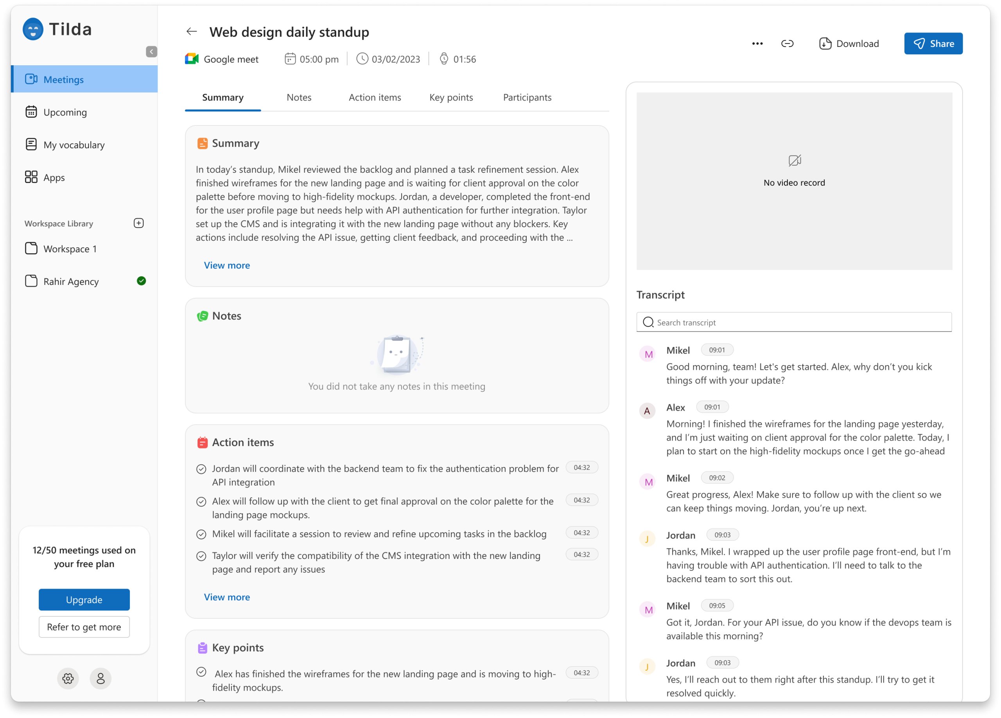Jump to Alex's 09:01 transcript timestamp
The height and width of the screenshot is (718, 1001).
[x=712, y=407]
